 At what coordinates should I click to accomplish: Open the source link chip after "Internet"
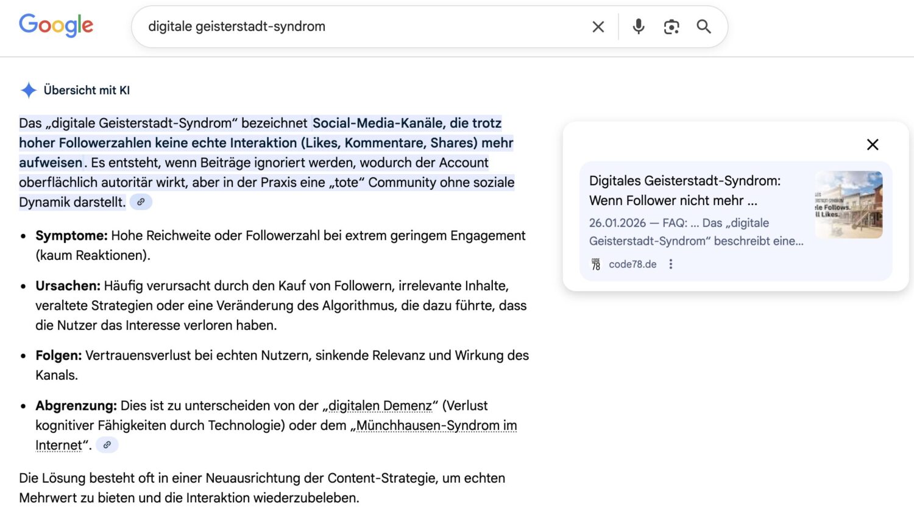point(107,445)
